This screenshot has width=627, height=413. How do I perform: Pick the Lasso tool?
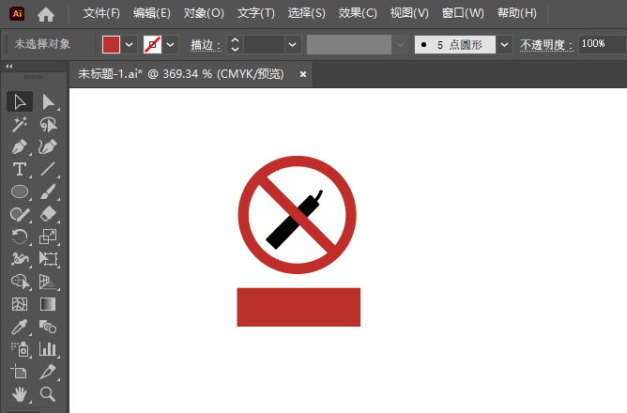click(x=49, y=125)
